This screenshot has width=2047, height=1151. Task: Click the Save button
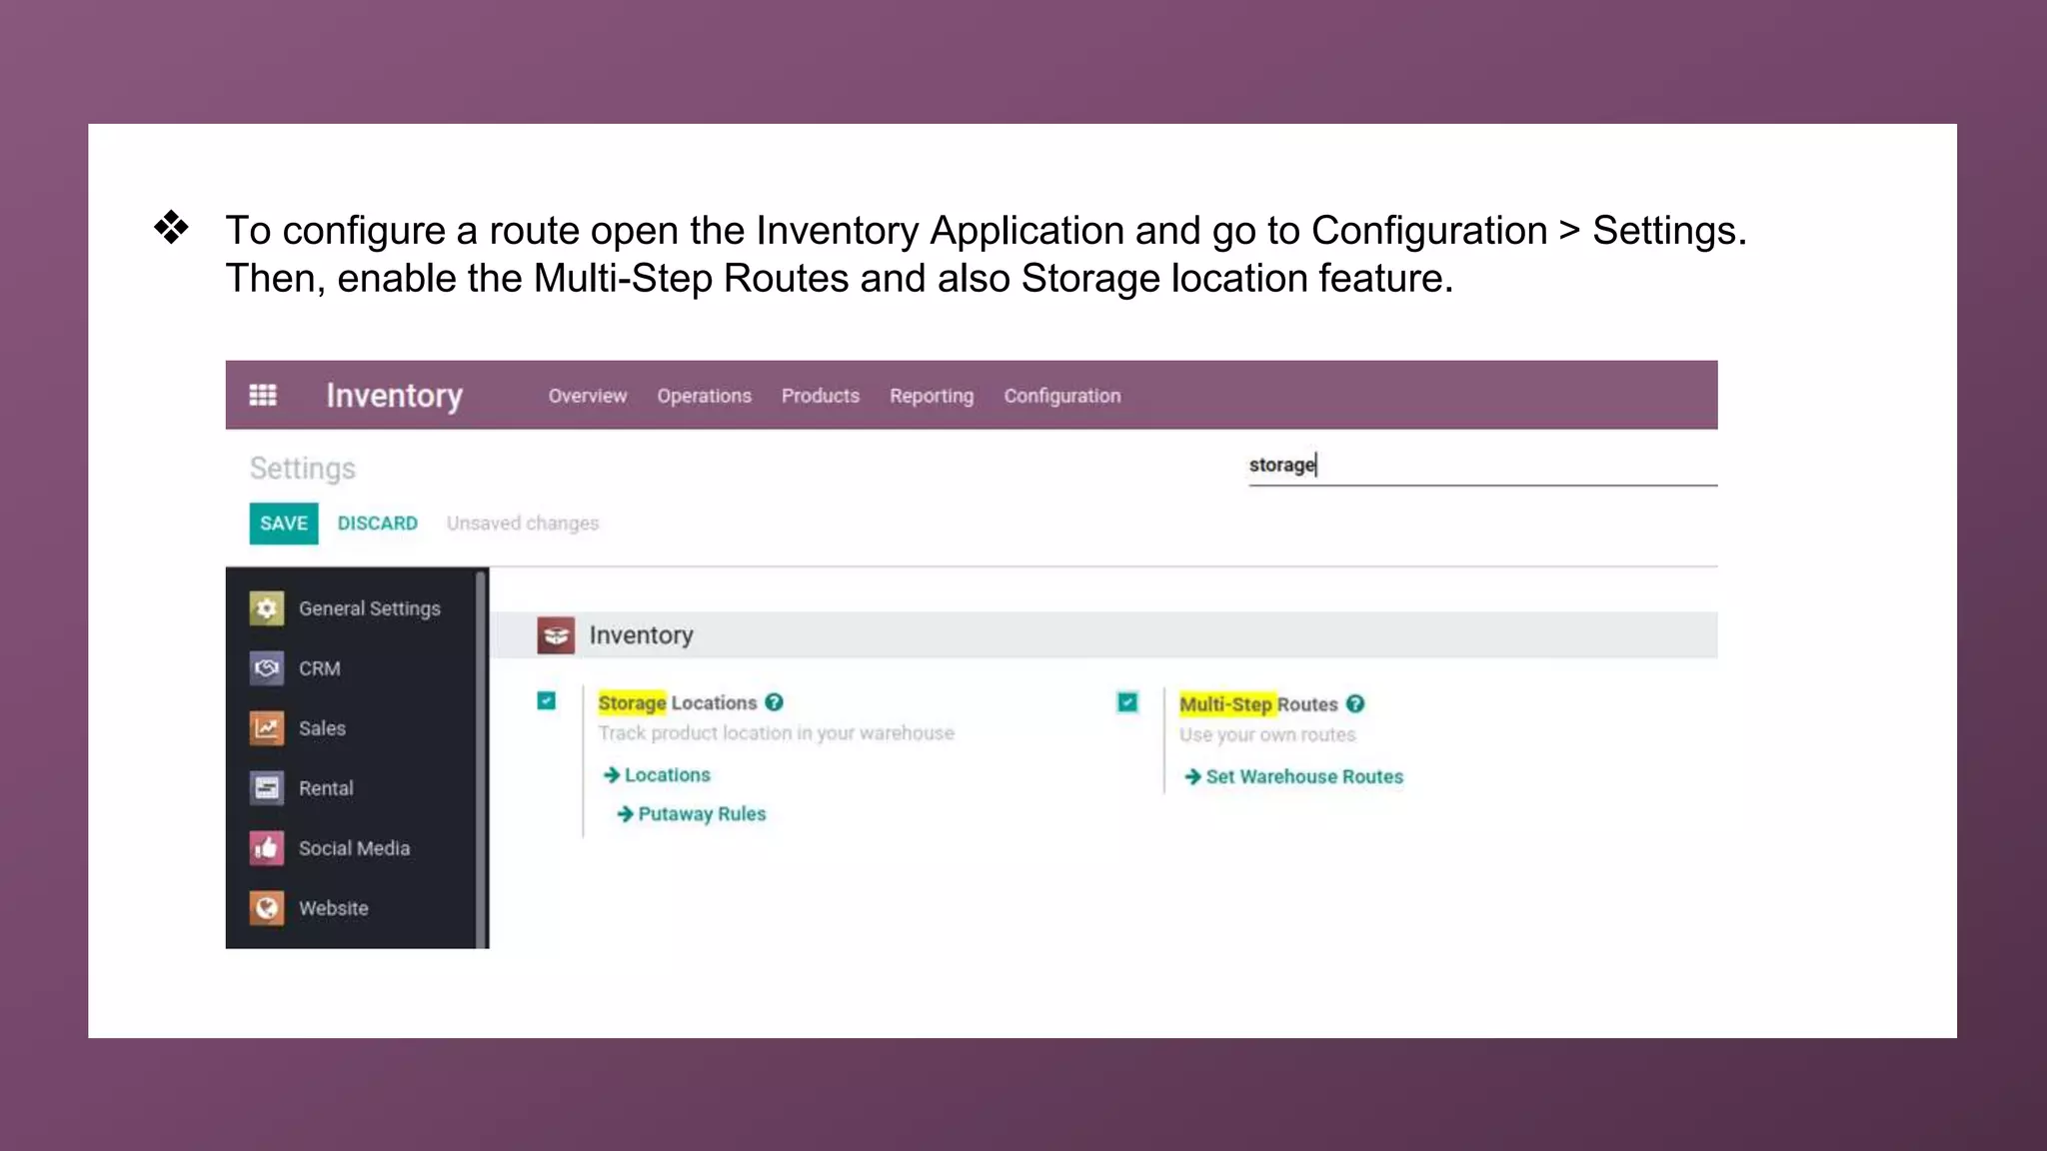284,524
